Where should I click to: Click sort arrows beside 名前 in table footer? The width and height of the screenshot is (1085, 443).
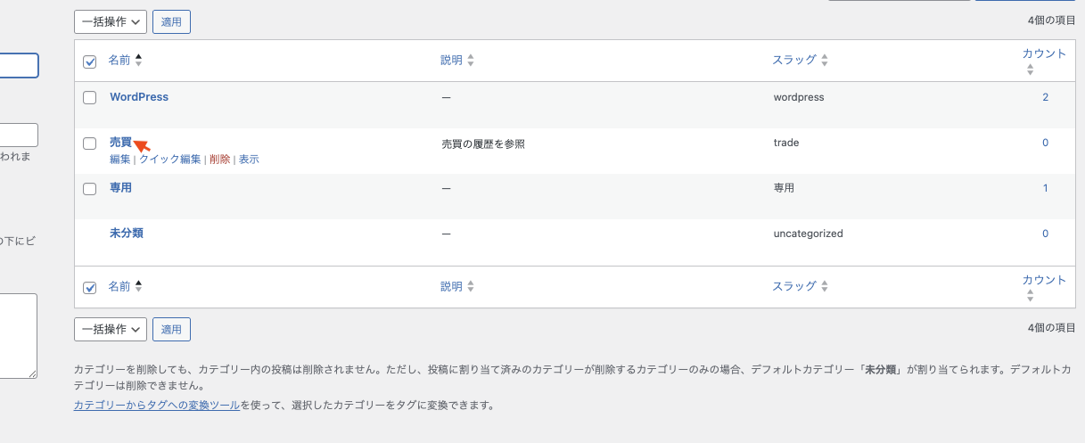tap(138, 287)
